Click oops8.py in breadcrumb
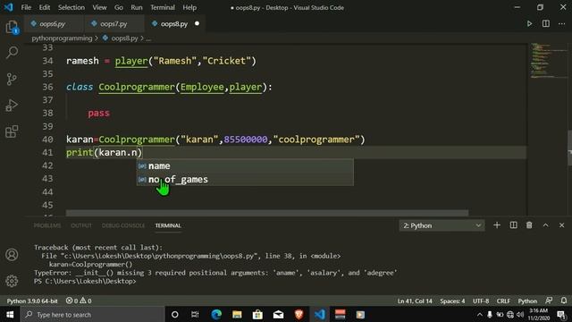 (124, 38)
